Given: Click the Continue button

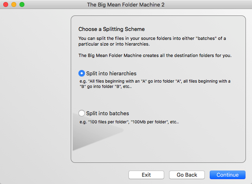Looking at the screenshot, I should (x=228, y=175).
